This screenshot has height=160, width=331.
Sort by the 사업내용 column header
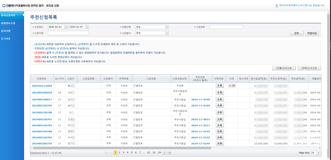click(151, 79)
